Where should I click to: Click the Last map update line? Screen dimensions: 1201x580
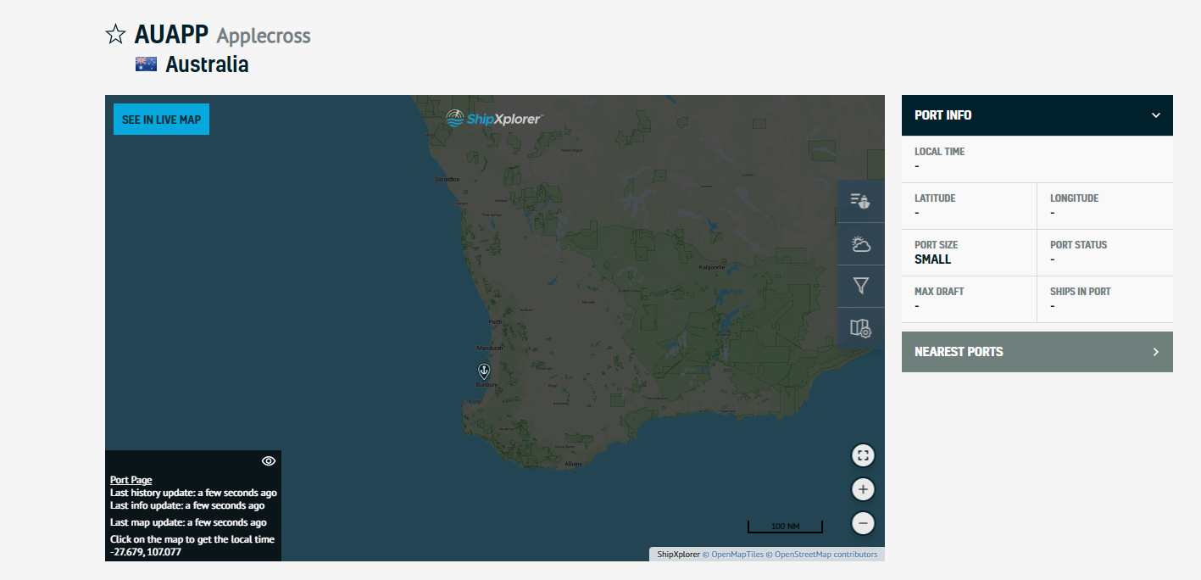point(188,522)
